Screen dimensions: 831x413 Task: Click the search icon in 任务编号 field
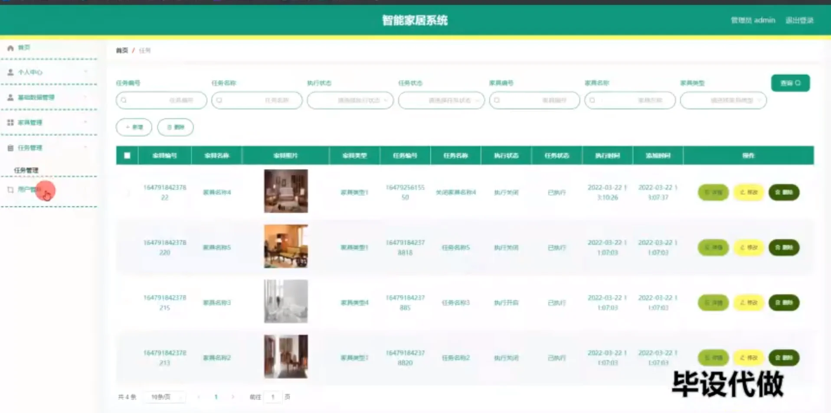(x=124, y=100)
